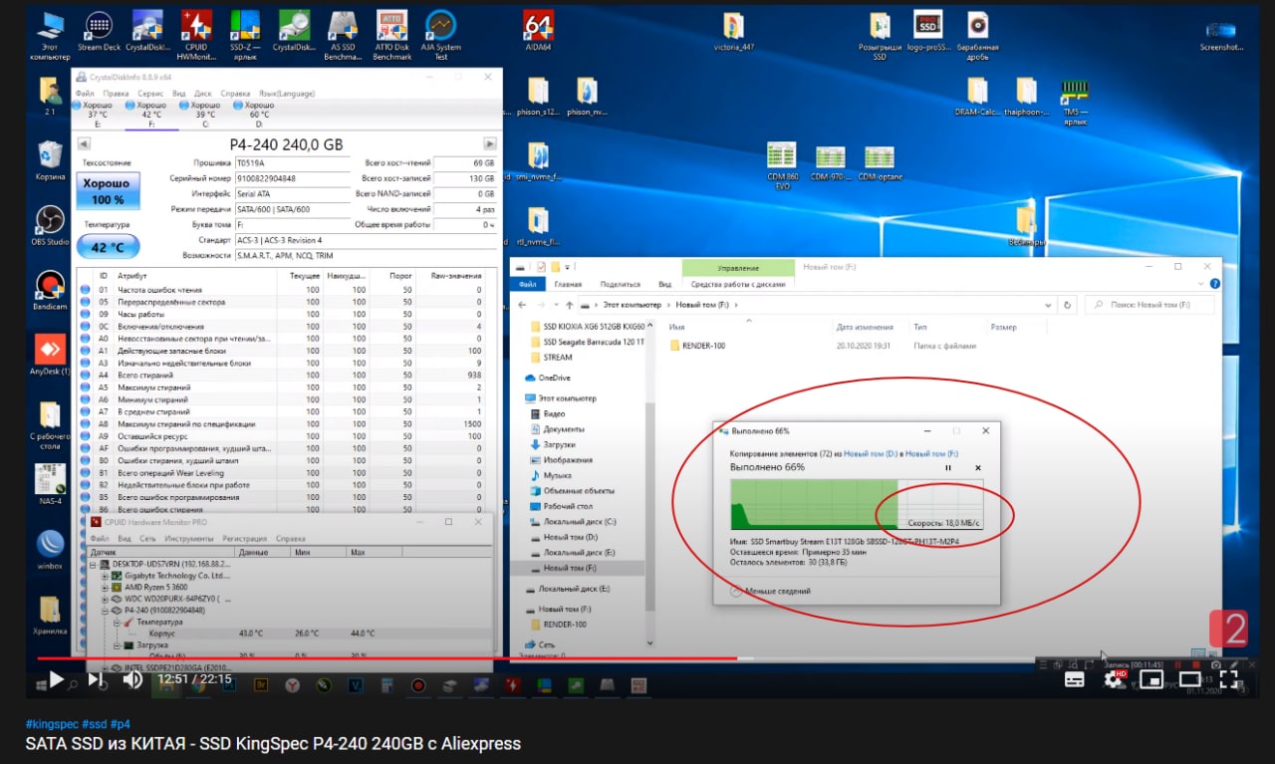
Task: Open #kingspec hashtag link
Action: (52, 724)
